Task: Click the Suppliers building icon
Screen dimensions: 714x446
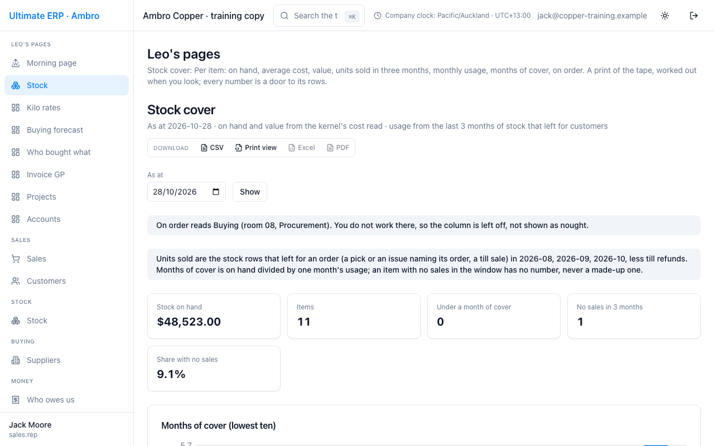Action: point(16,360)
